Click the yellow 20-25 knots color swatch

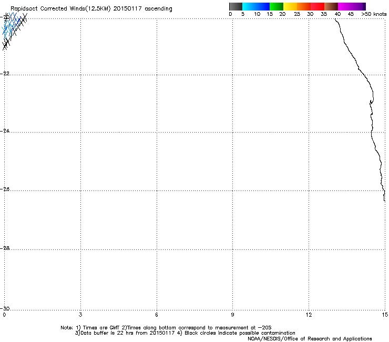tap(290, 6)
